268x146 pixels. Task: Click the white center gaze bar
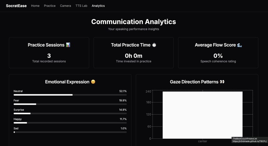[x=202, y=115]
